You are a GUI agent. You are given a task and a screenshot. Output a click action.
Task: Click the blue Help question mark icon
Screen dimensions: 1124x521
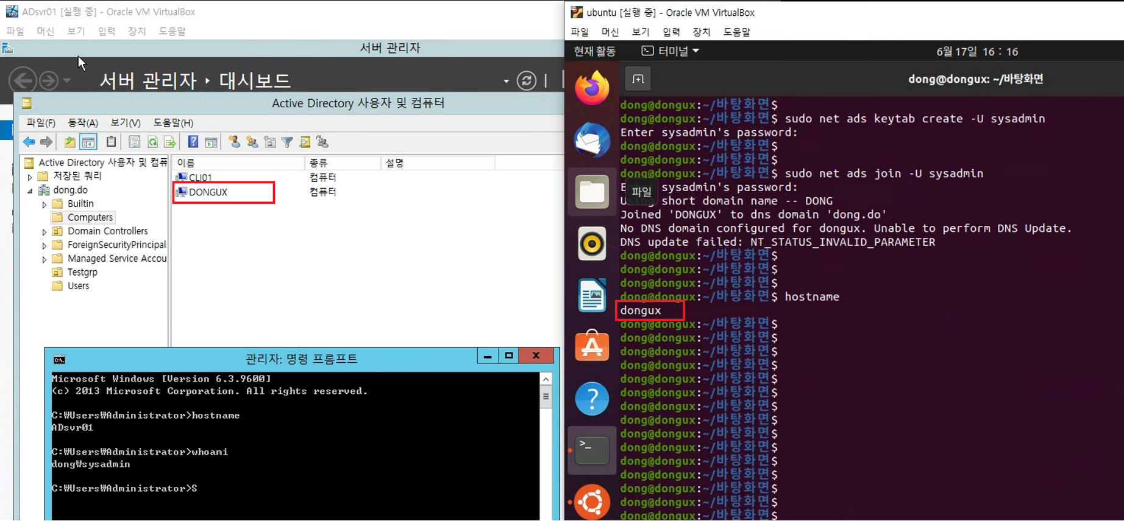pos(193,142)
